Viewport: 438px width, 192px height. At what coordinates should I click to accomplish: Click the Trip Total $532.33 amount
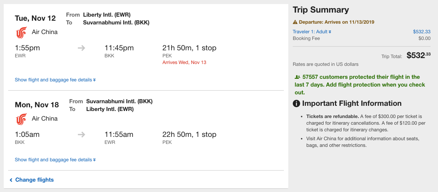click(x=418, y=55)
